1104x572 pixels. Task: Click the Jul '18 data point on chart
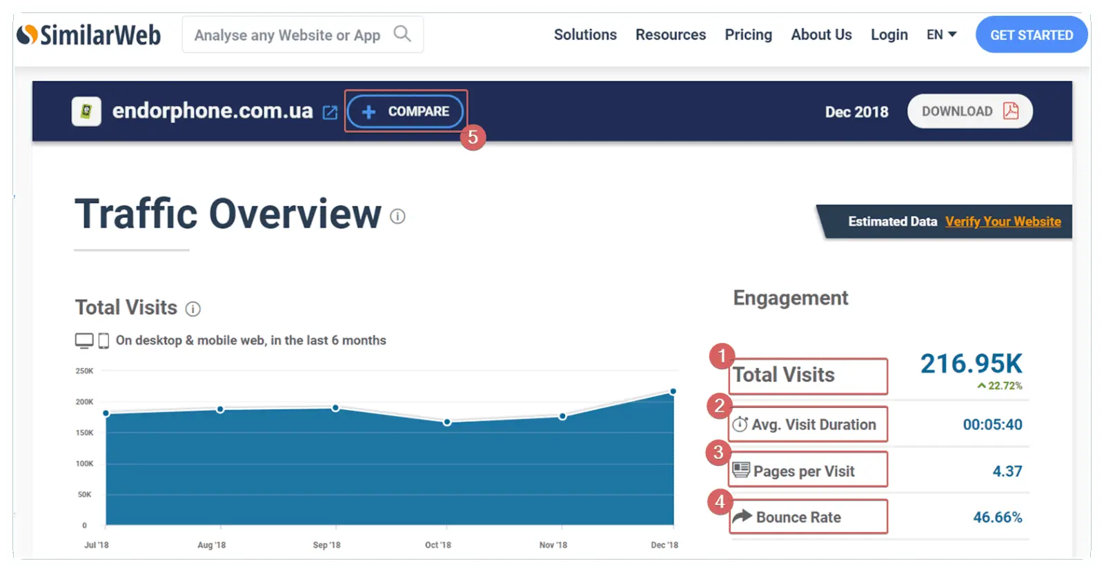pos(106,413)
